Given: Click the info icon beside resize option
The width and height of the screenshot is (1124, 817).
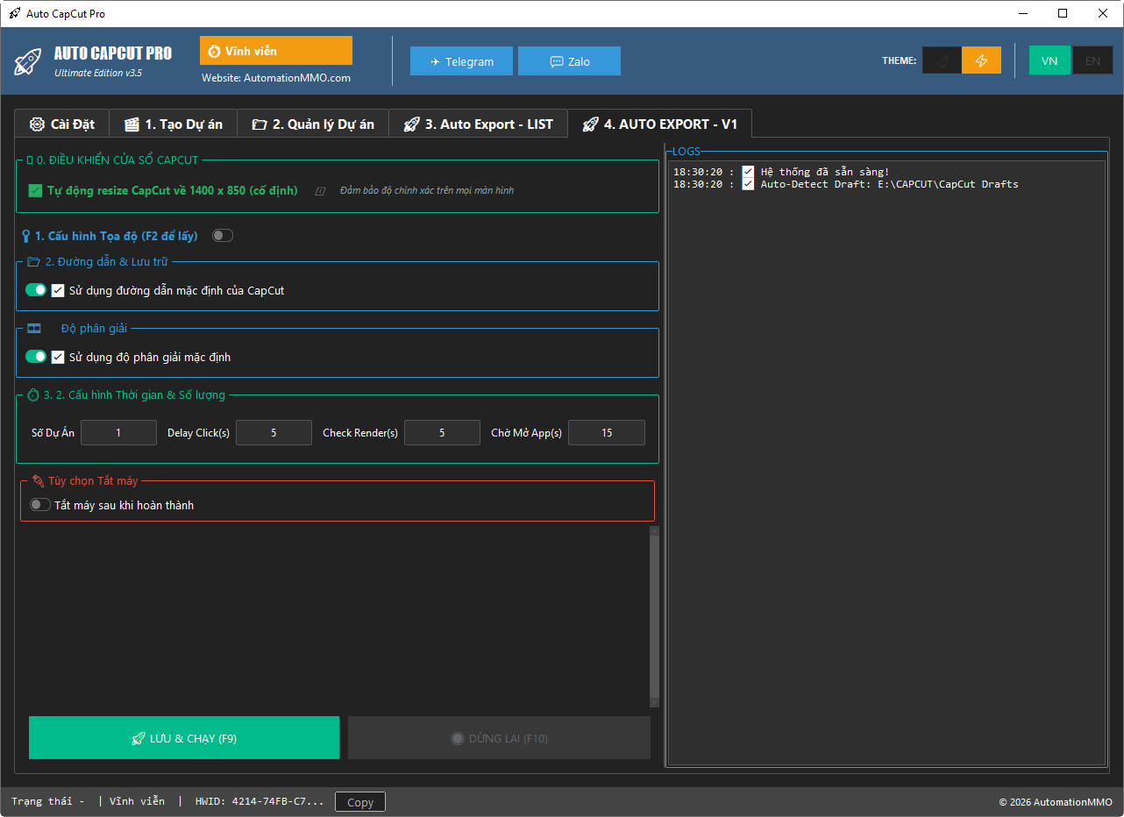Looking at the screenshot, I should pos(320,191).
